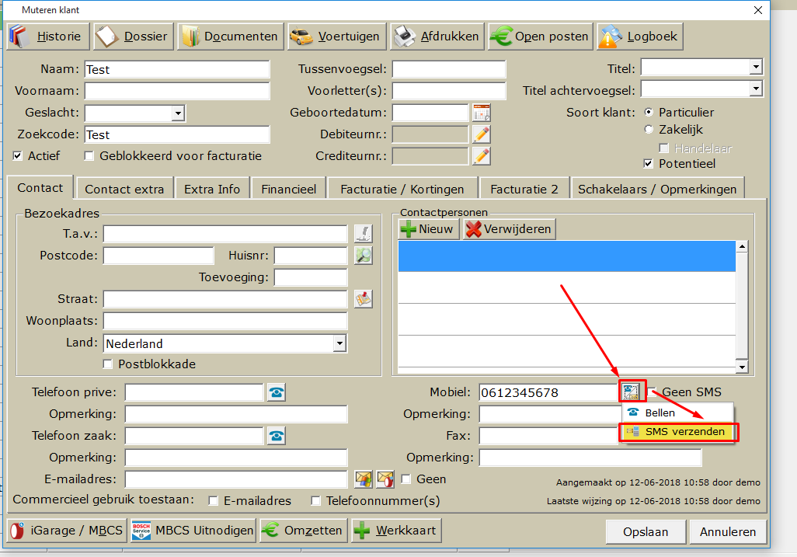Click the phone icon beside Telefoon prive
797x557 pixels.
pos(276,392)
